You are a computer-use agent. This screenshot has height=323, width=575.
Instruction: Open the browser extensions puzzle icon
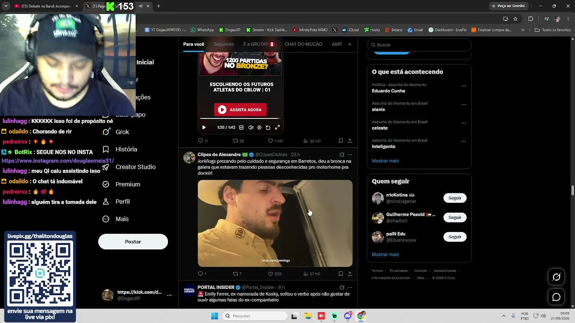[x=531, y=19]
